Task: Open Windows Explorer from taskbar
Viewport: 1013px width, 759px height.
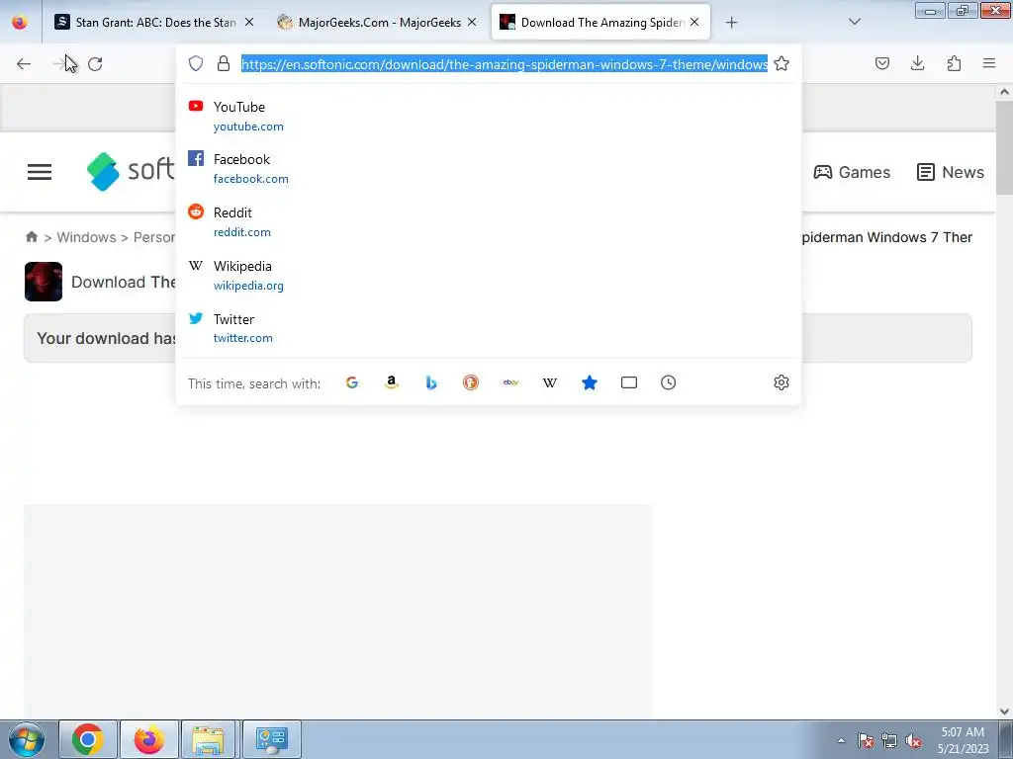Action: click(x=209, y=739)
